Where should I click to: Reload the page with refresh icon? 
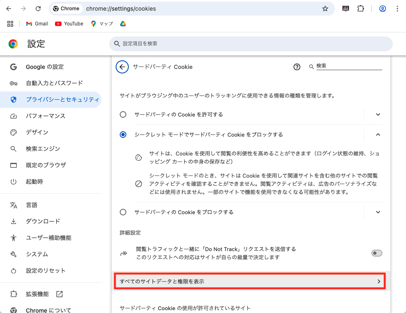(x=38, y=9)
